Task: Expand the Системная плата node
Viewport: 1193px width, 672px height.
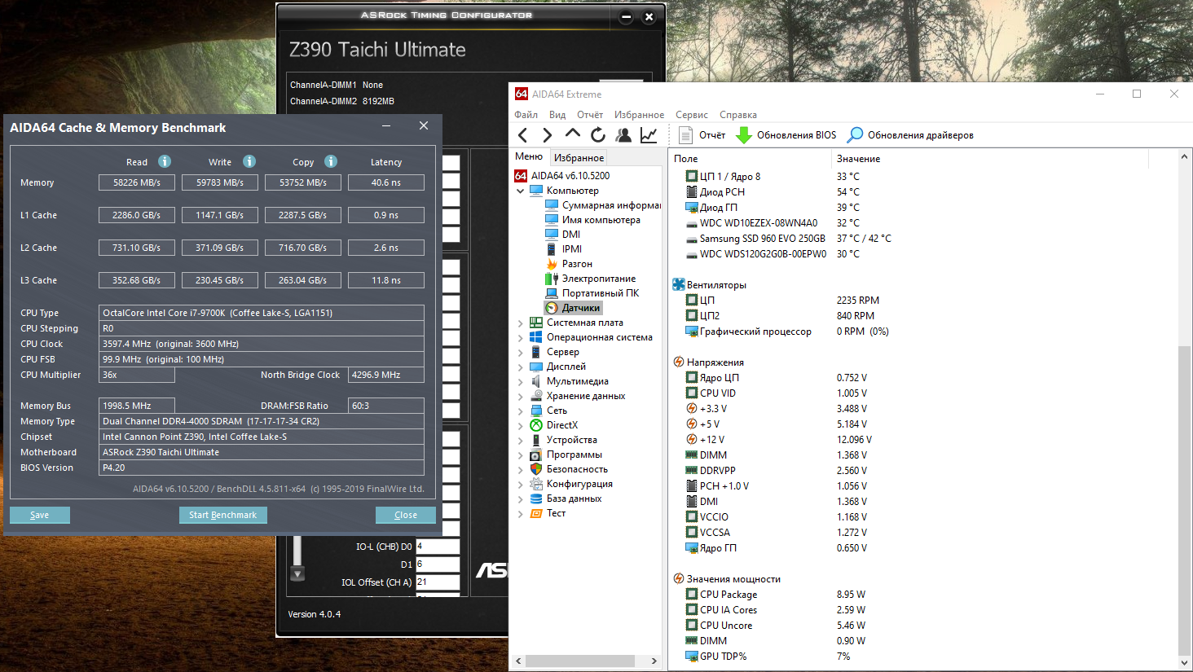Action: pos(520,323)
